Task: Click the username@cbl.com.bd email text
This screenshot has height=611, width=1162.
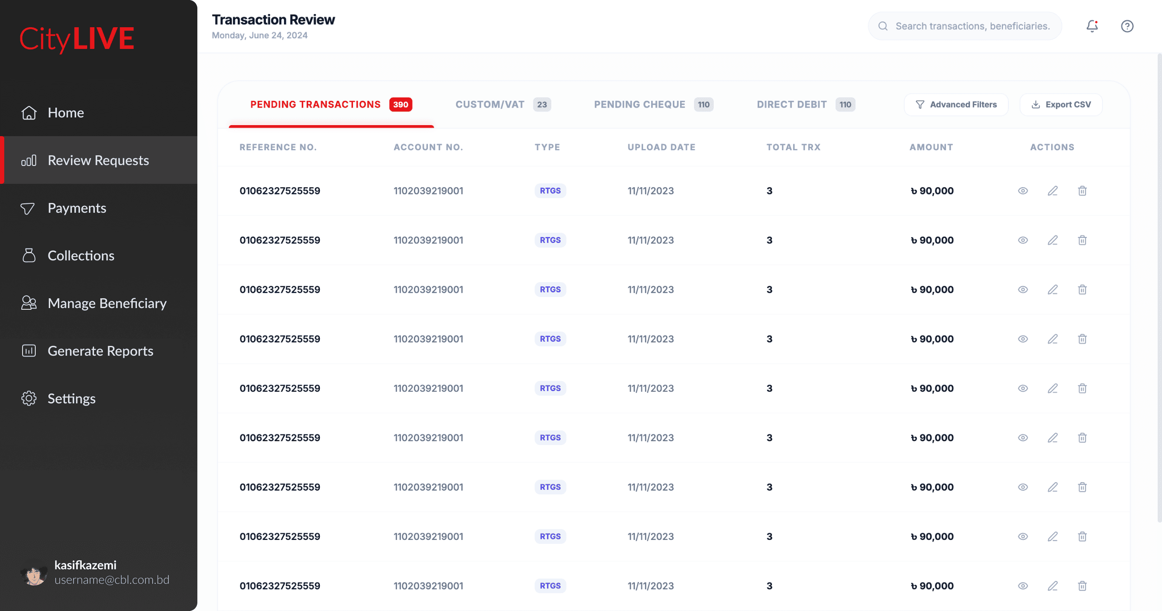Action: (112, 580)
